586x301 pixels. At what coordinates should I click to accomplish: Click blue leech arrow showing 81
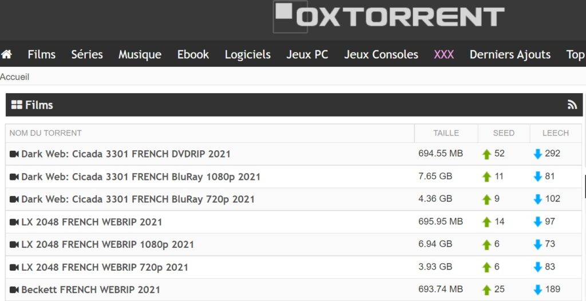click(538, 177)
